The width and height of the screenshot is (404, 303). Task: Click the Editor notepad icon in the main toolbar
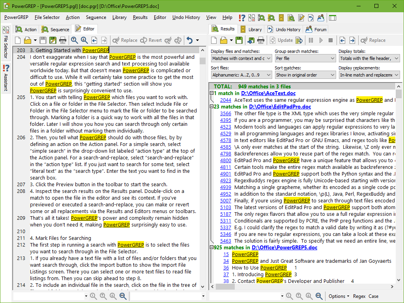(x=301, y=18)
